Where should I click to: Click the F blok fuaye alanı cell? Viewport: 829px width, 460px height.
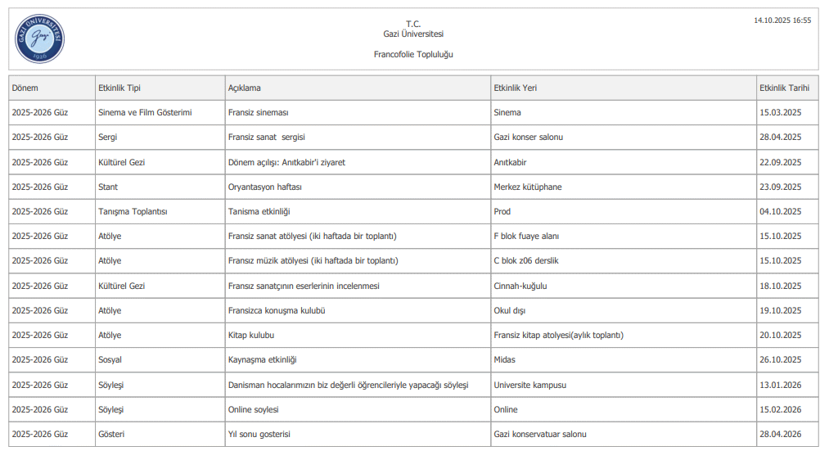(526, 236)
